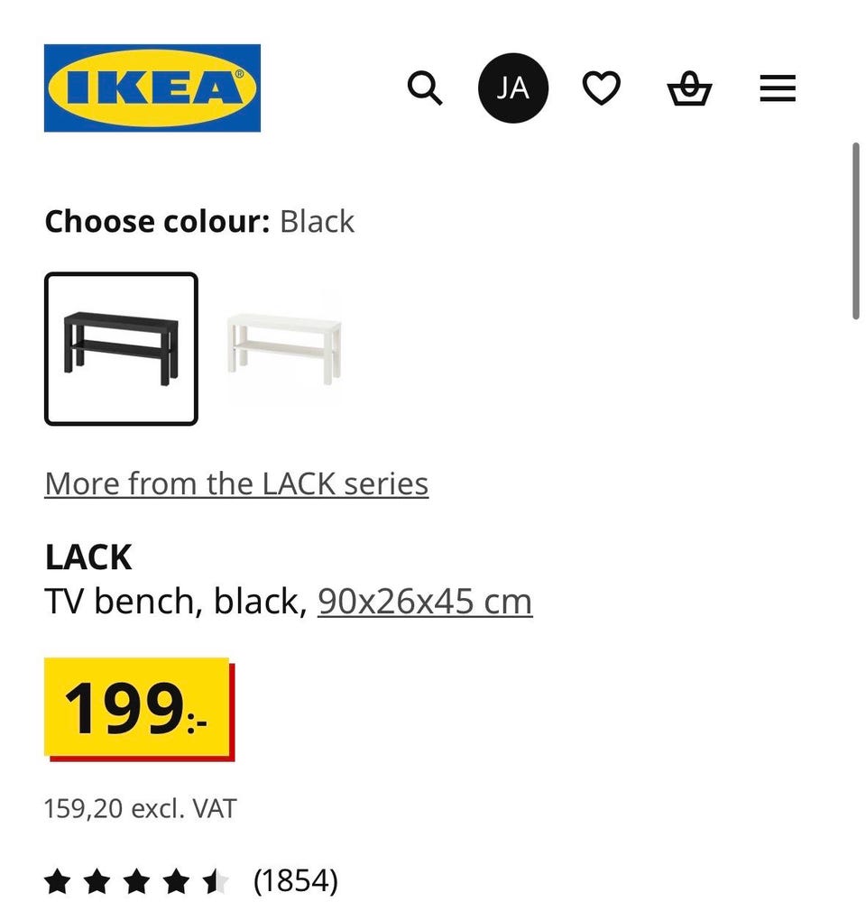The width and height of the screenshot is (866, 911).
Task: Click the Choose colour: Black label
Action: [199, 222]
